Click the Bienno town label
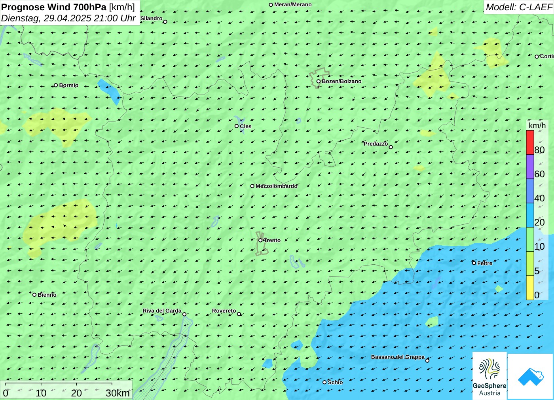This screenshot has width=554, height=400. pos(47,295)
